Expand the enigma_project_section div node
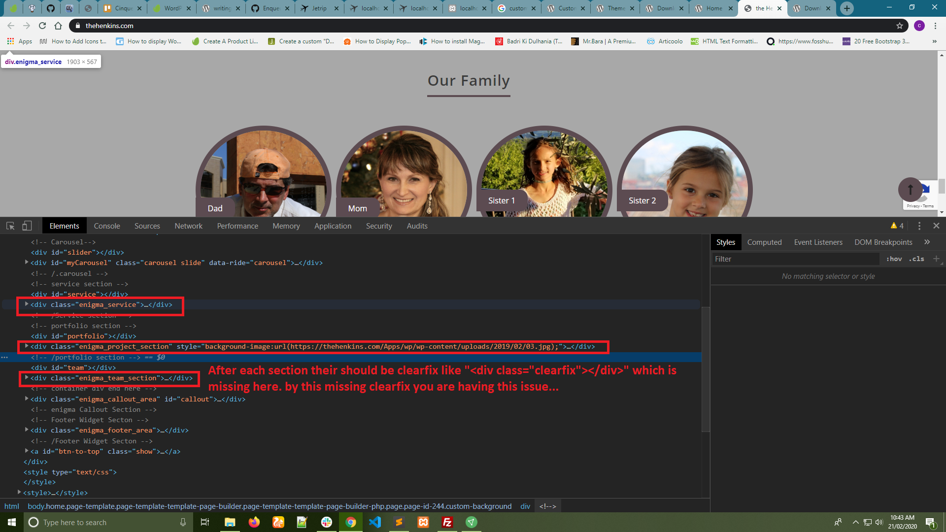 click(27, 346)
